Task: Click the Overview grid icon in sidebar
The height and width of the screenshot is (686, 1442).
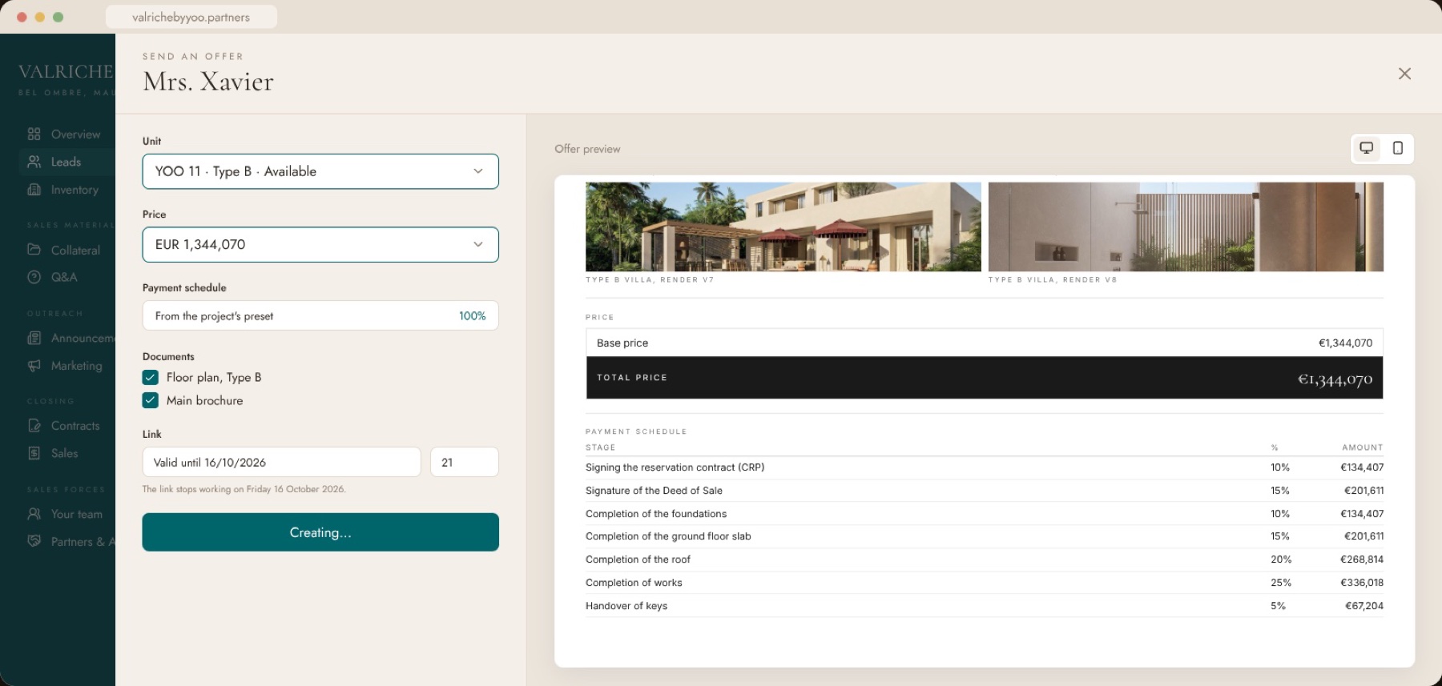Action: 34,134
